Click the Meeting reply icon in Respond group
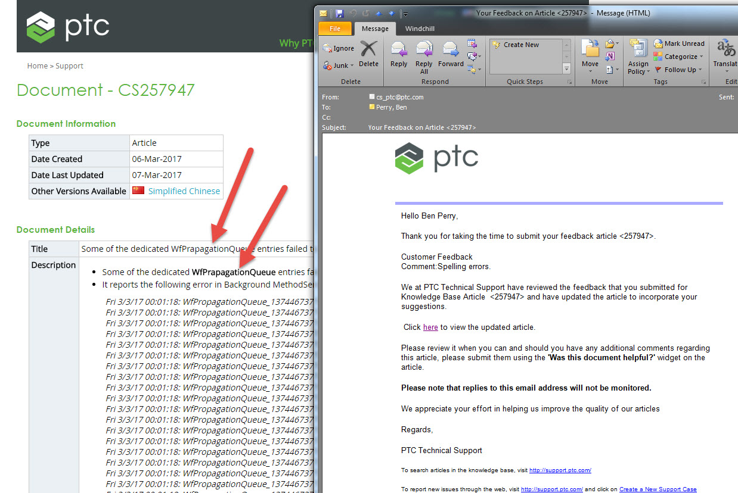738x493 pixels. pyautogui.click(x=472, y=43)
